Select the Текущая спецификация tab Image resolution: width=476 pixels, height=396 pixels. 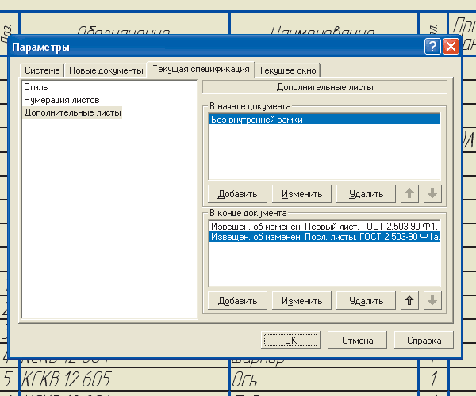point(201,70)
